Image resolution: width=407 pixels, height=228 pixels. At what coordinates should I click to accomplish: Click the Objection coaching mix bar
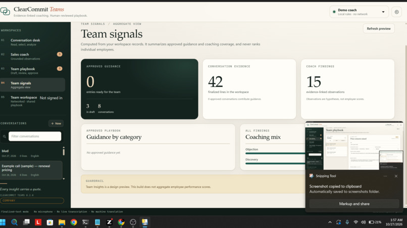coord(275,153)
